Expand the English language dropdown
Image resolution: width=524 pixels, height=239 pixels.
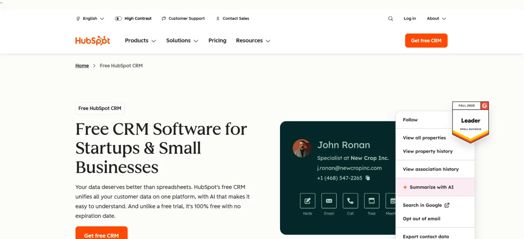pyautogui.click(x=90, y=18)
